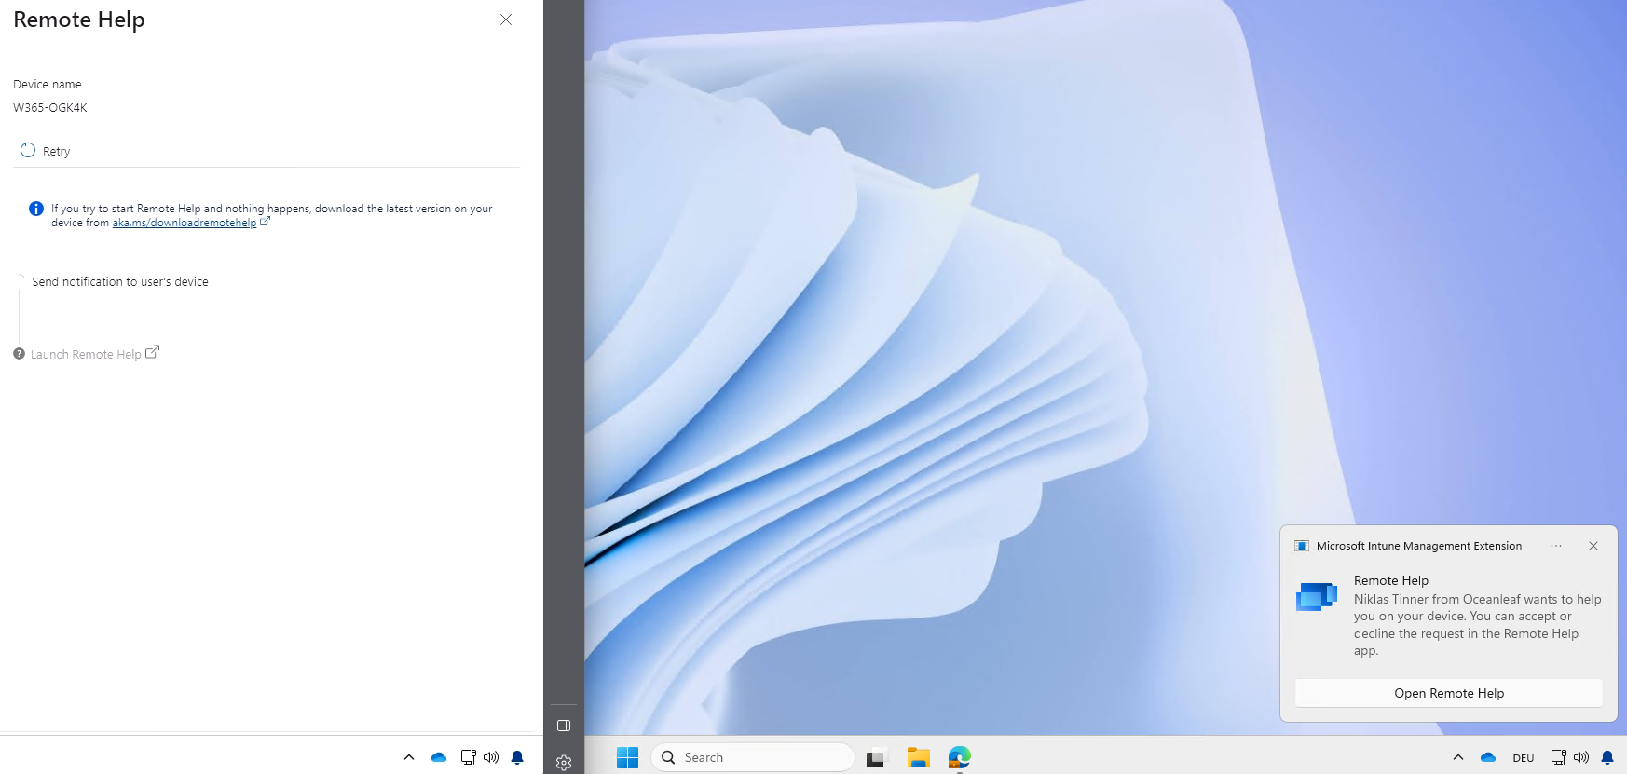Image resolution: width=1627 pixels, height=774 pixels.
Task: Click the question mark icon beside Launch Remote Help
Action: click(x=19, y=354)
